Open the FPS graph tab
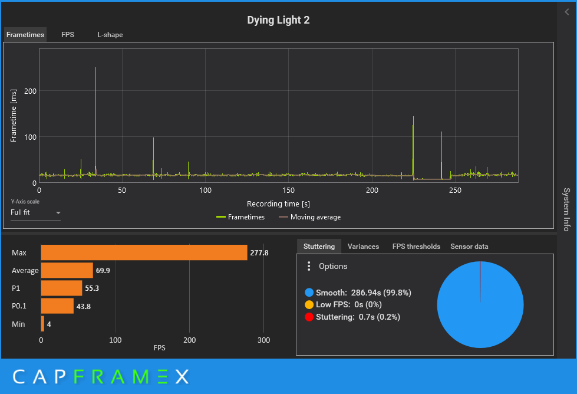577x394 pixels. tap(68, 35)
